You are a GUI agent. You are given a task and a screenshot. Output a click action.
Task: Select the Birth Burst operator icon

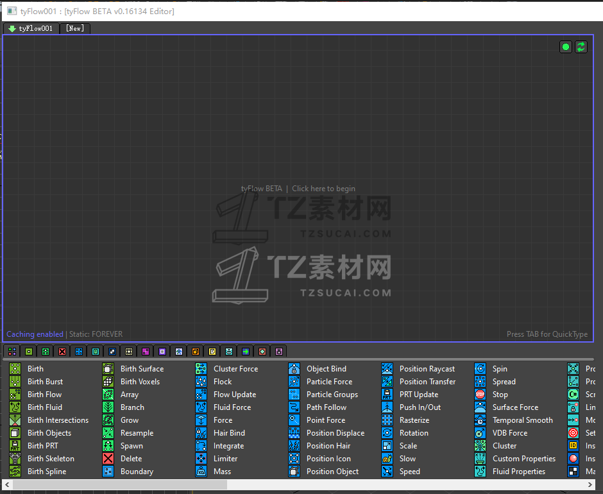click(15, 381)
